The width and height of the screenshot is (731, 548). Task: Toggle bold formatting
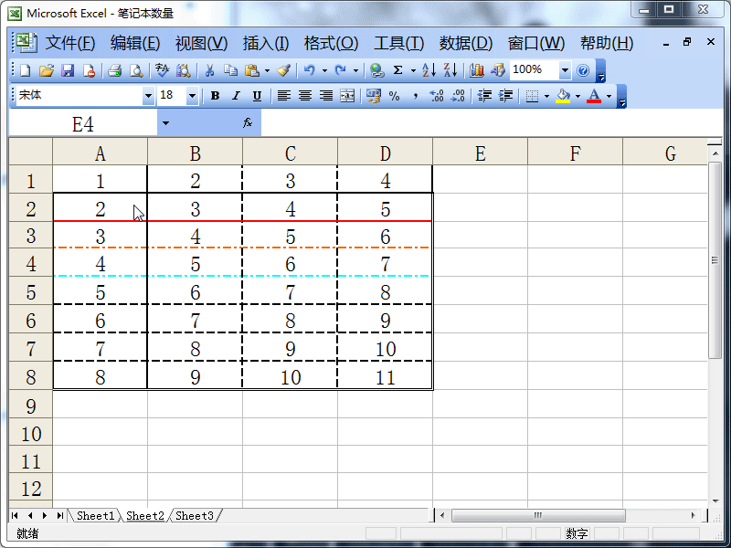click(215, 96)
